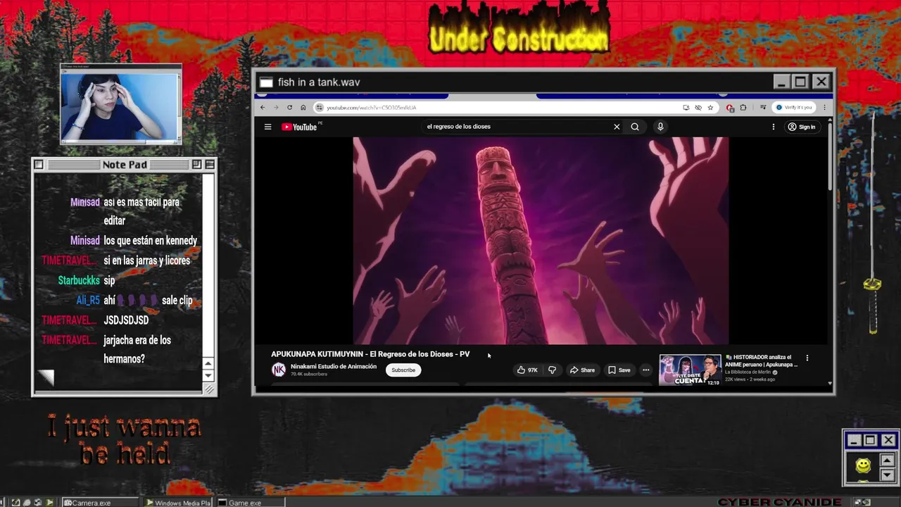Click the Note Pad resize grip corner
The image size is (901, 507).
pyautogui.click(x=209, y=389)
